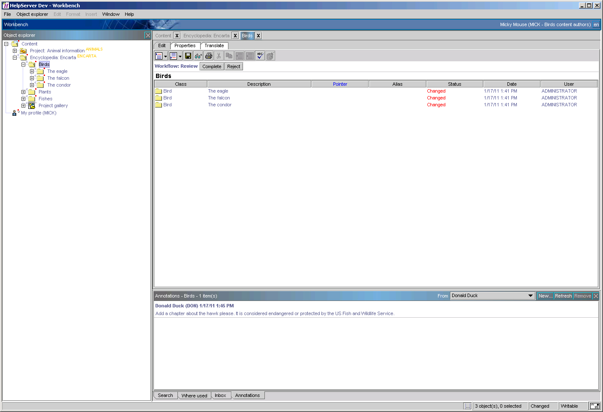Preview using the glasses icon
This screenshot has width=603, height=412.
click(x=198, y=56)
